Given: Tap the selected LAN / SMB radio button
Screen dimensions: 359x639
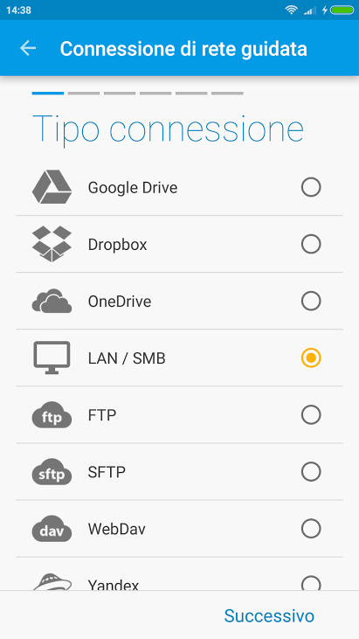Looking at the screenshot, I should 311,358.
